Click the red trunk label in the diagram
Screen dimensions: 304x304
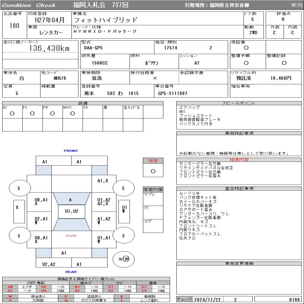[71, 236]
